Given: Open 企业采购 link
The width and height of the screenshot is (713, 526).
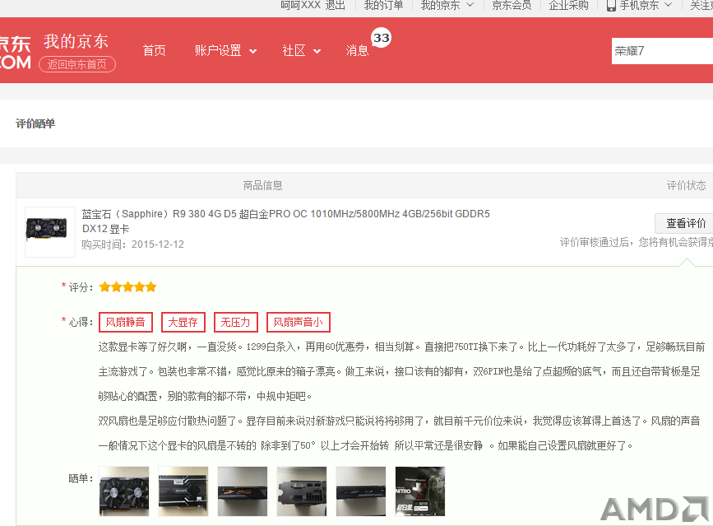Looking at the screenshot, I should click(x=568, y=5).
